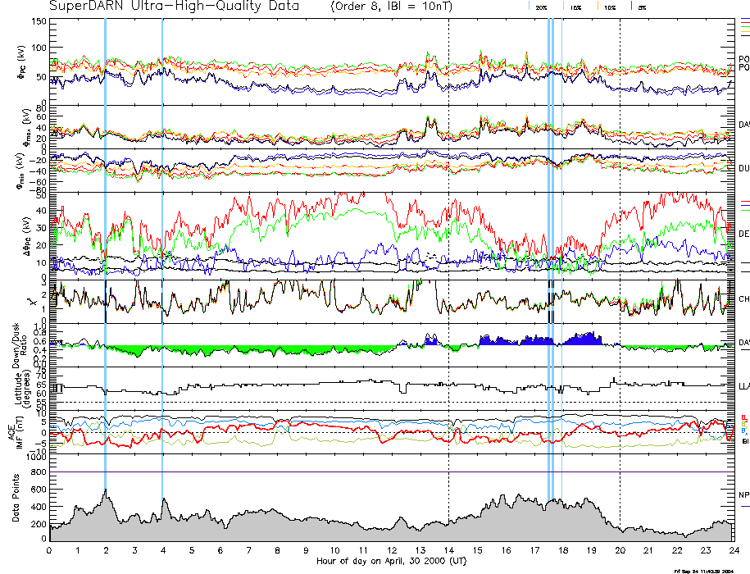Click the dashed vertical line at hour 20

[620, 246]
